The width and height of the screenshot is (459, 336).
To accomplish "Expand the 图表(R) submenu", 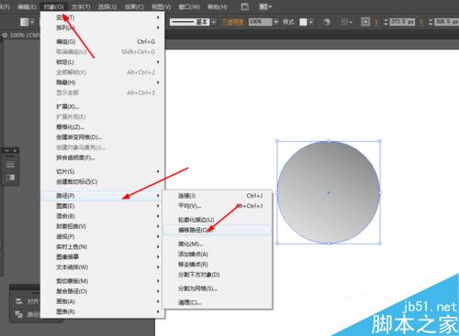I will click(103, 311).
